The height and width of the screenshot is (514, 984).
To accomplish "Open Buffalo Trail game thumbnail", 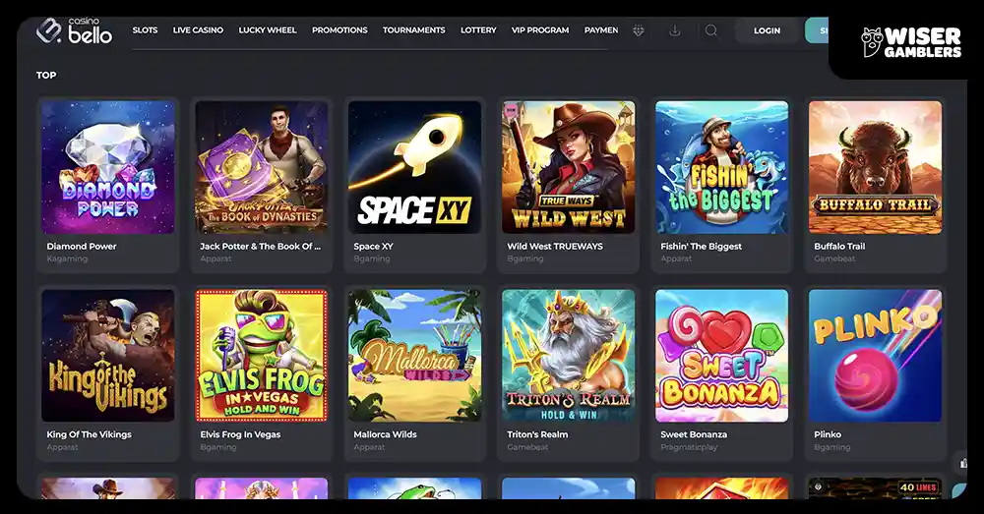I will pos(876,167).
